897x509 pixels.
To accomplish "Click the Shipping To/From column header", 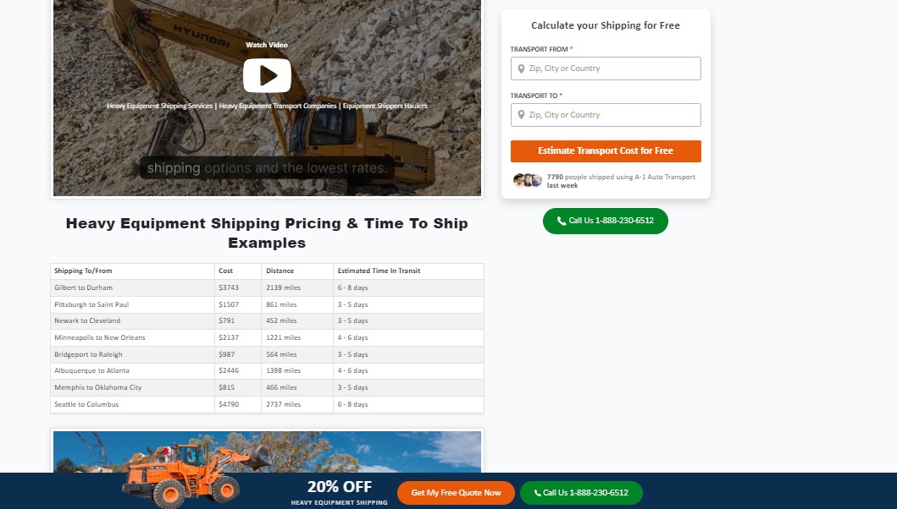I will pos(83,271).
